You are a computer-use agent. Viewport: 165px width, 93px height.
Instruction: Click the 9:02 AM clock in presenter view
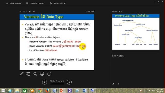click(x=90, y=12)
